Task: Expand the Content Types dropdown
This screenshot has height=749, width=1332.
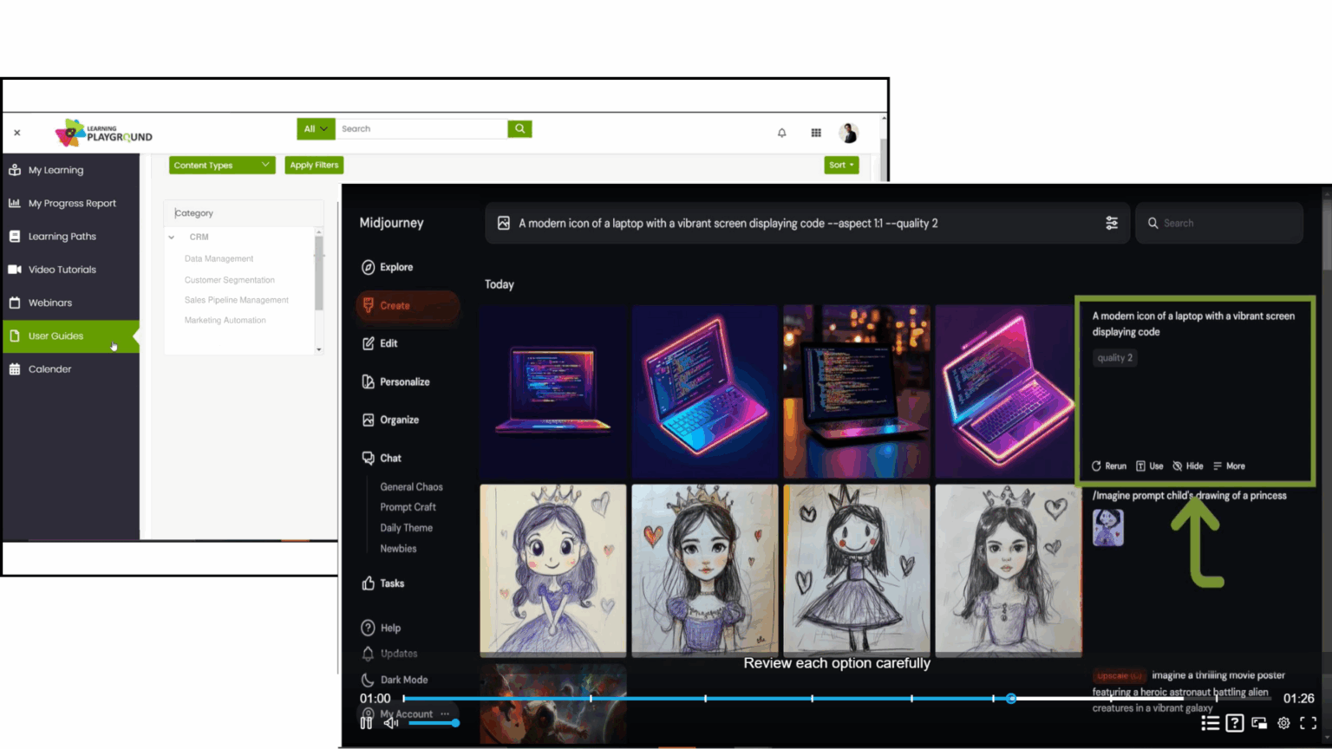Action: [x=222, y=165]
